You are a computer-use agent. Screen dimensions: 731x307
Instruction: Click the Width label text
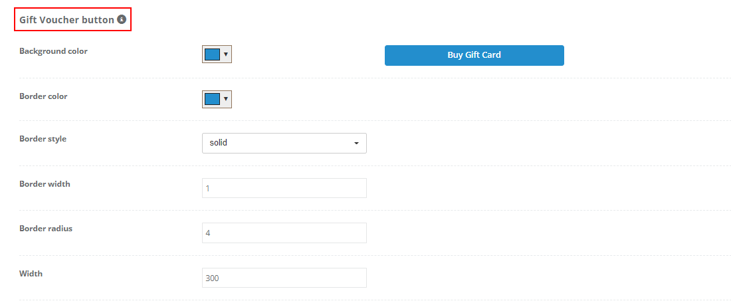click(x=31, y=274)
